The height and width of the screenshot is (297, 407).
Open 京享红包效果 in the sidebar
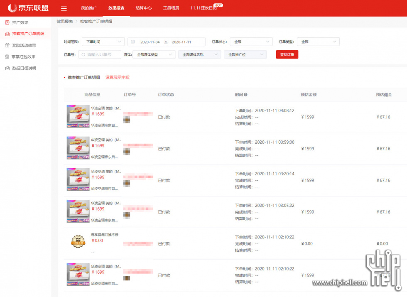23,57
